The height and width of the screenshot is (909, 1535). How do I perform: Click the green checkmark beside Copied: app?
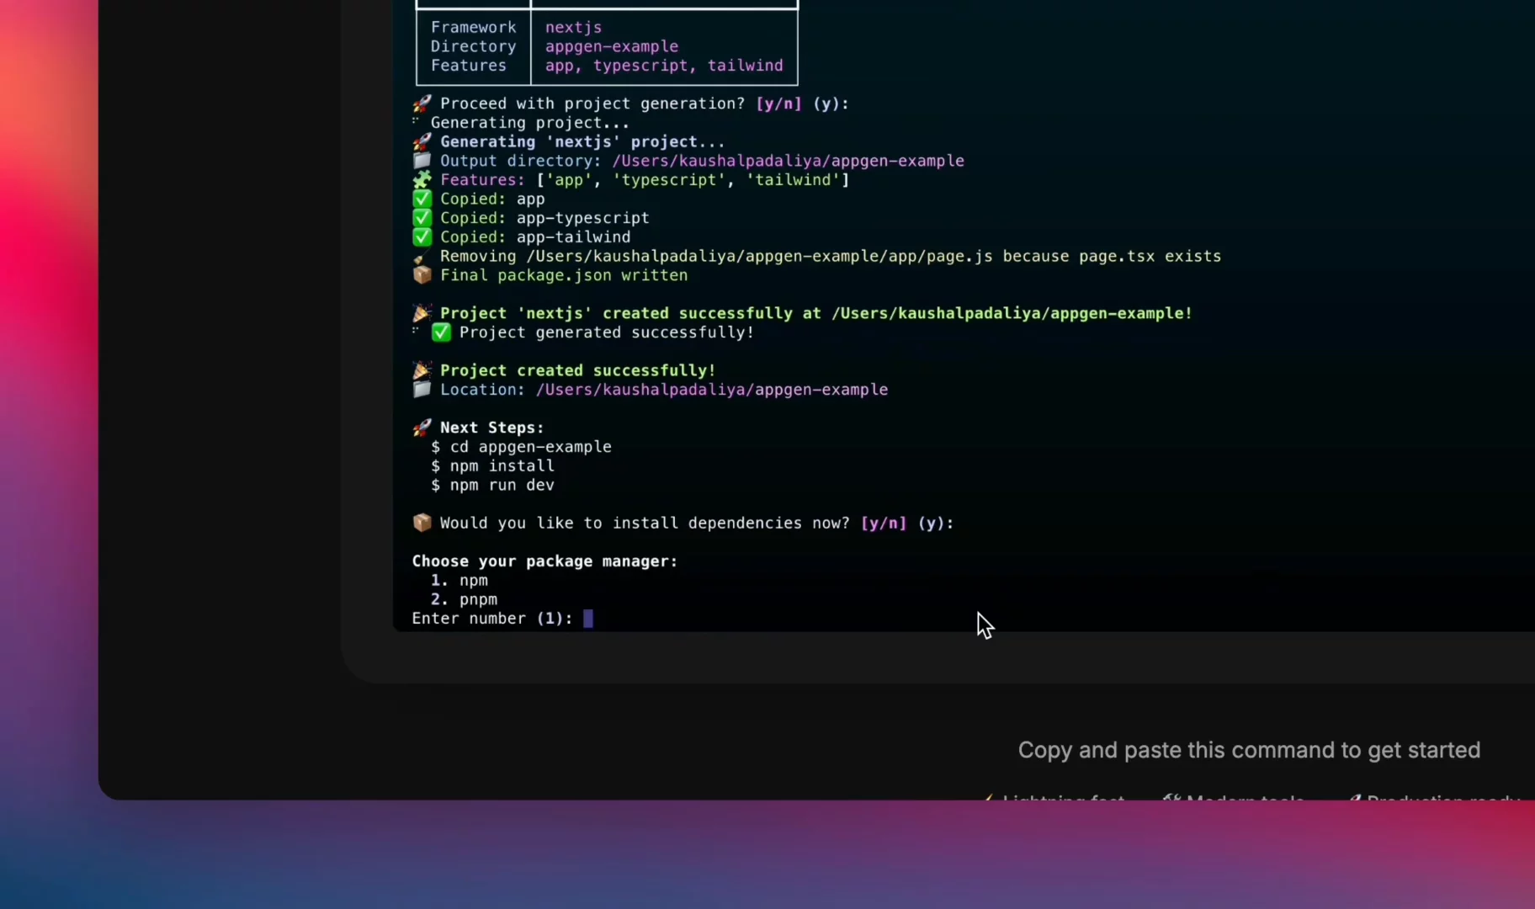click(422, 199)
